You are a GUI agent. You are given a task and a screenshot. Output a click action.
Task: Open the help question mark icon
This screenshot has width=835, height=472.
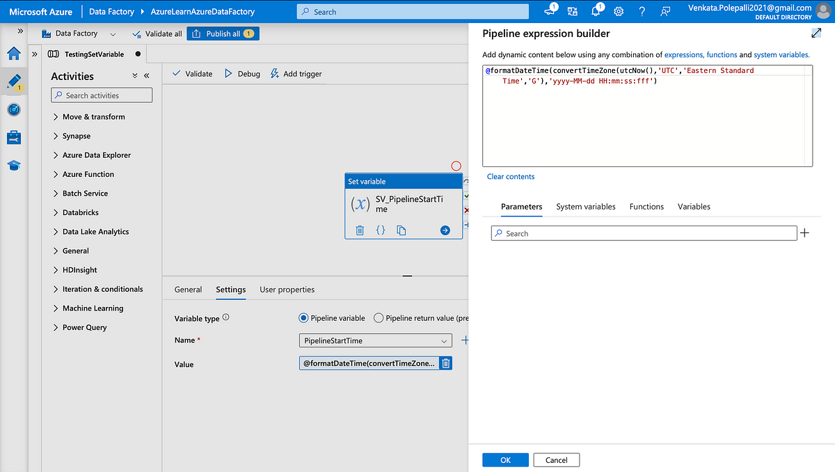(642, 11)
